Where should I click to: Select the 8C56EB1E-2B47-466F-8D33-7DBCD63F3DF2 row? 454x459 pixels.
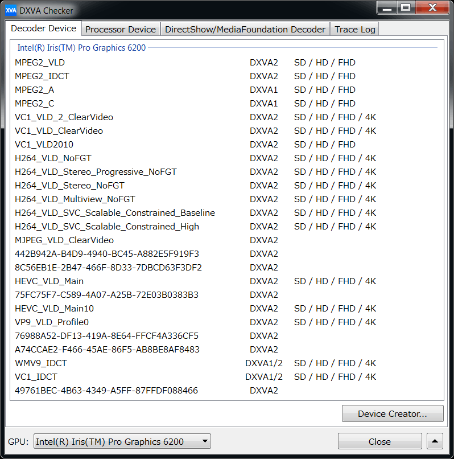click(x=226, y=267)
